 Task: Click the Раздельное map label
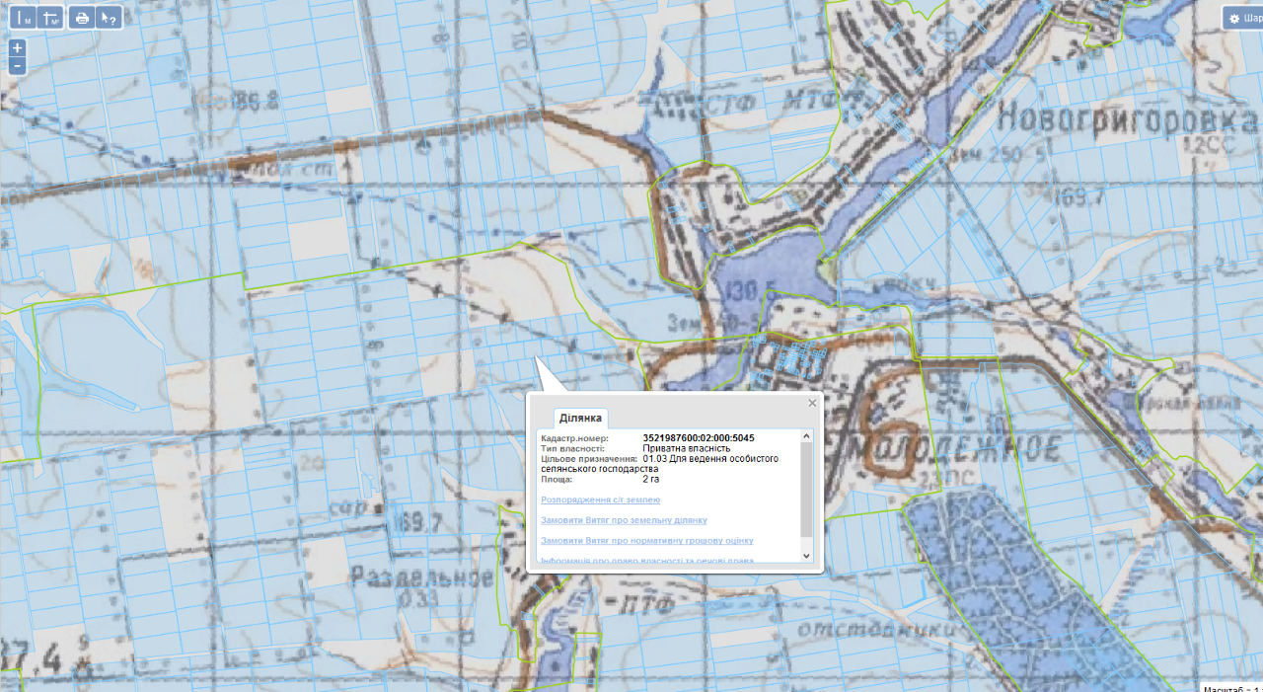point(422,577)
